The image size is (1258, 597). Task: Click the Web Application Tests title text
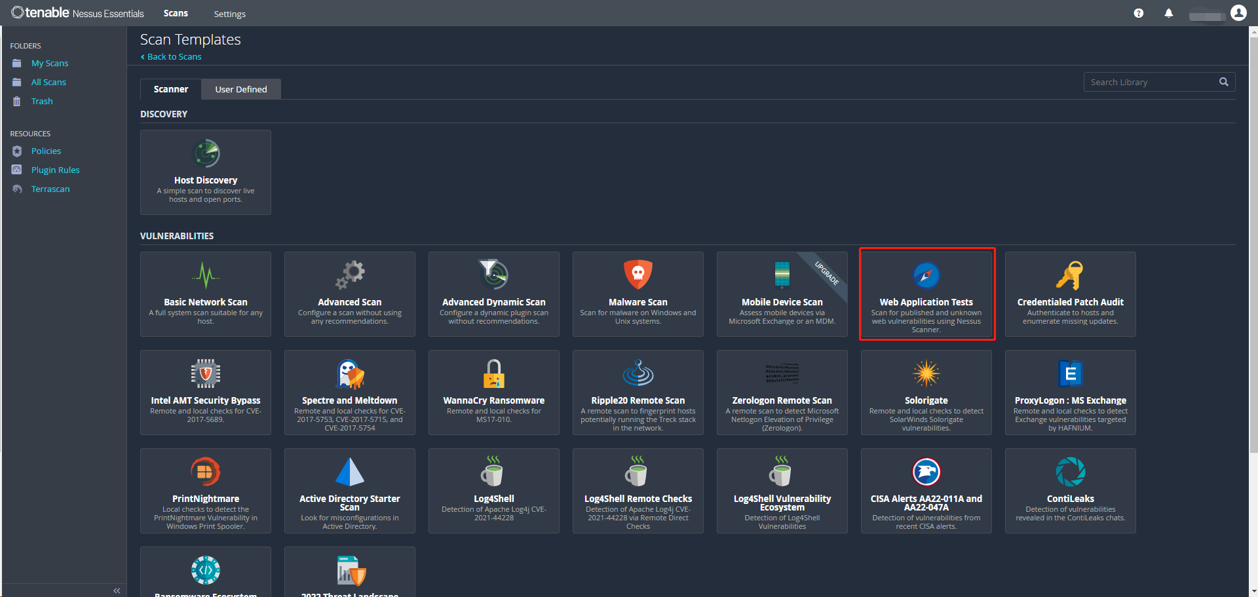(926, 302)
